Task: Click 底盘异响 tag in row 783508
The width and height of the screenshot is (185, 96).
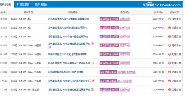Action: 124,19
